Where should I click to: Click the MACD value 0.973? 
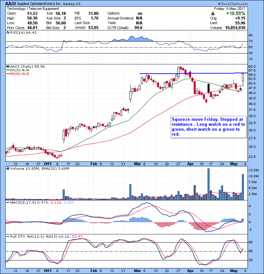click(43, 202)
